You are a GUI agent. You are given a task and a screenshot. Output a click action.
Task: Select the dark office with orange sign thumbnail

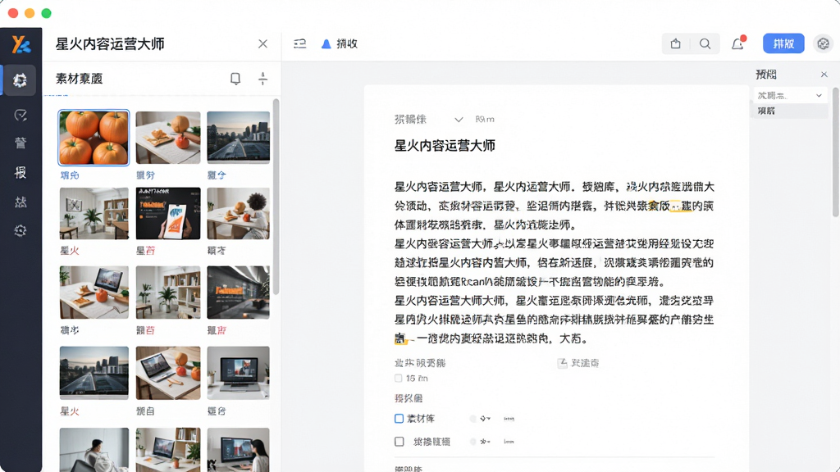tap(239, 293)
